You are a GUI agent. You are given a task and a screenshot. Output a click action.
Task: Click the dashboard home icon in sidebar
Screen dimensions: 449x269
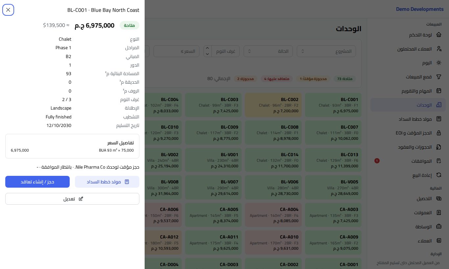[x=439, y=35]
